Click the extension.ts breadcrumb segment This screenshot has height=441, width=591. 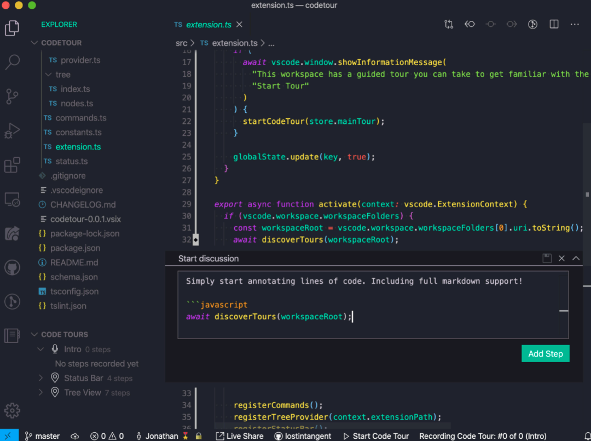[234, 43]
